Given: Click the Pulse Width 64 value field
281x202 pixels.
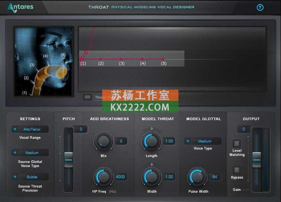Looking at the screenshot, I should pos(214,177).
